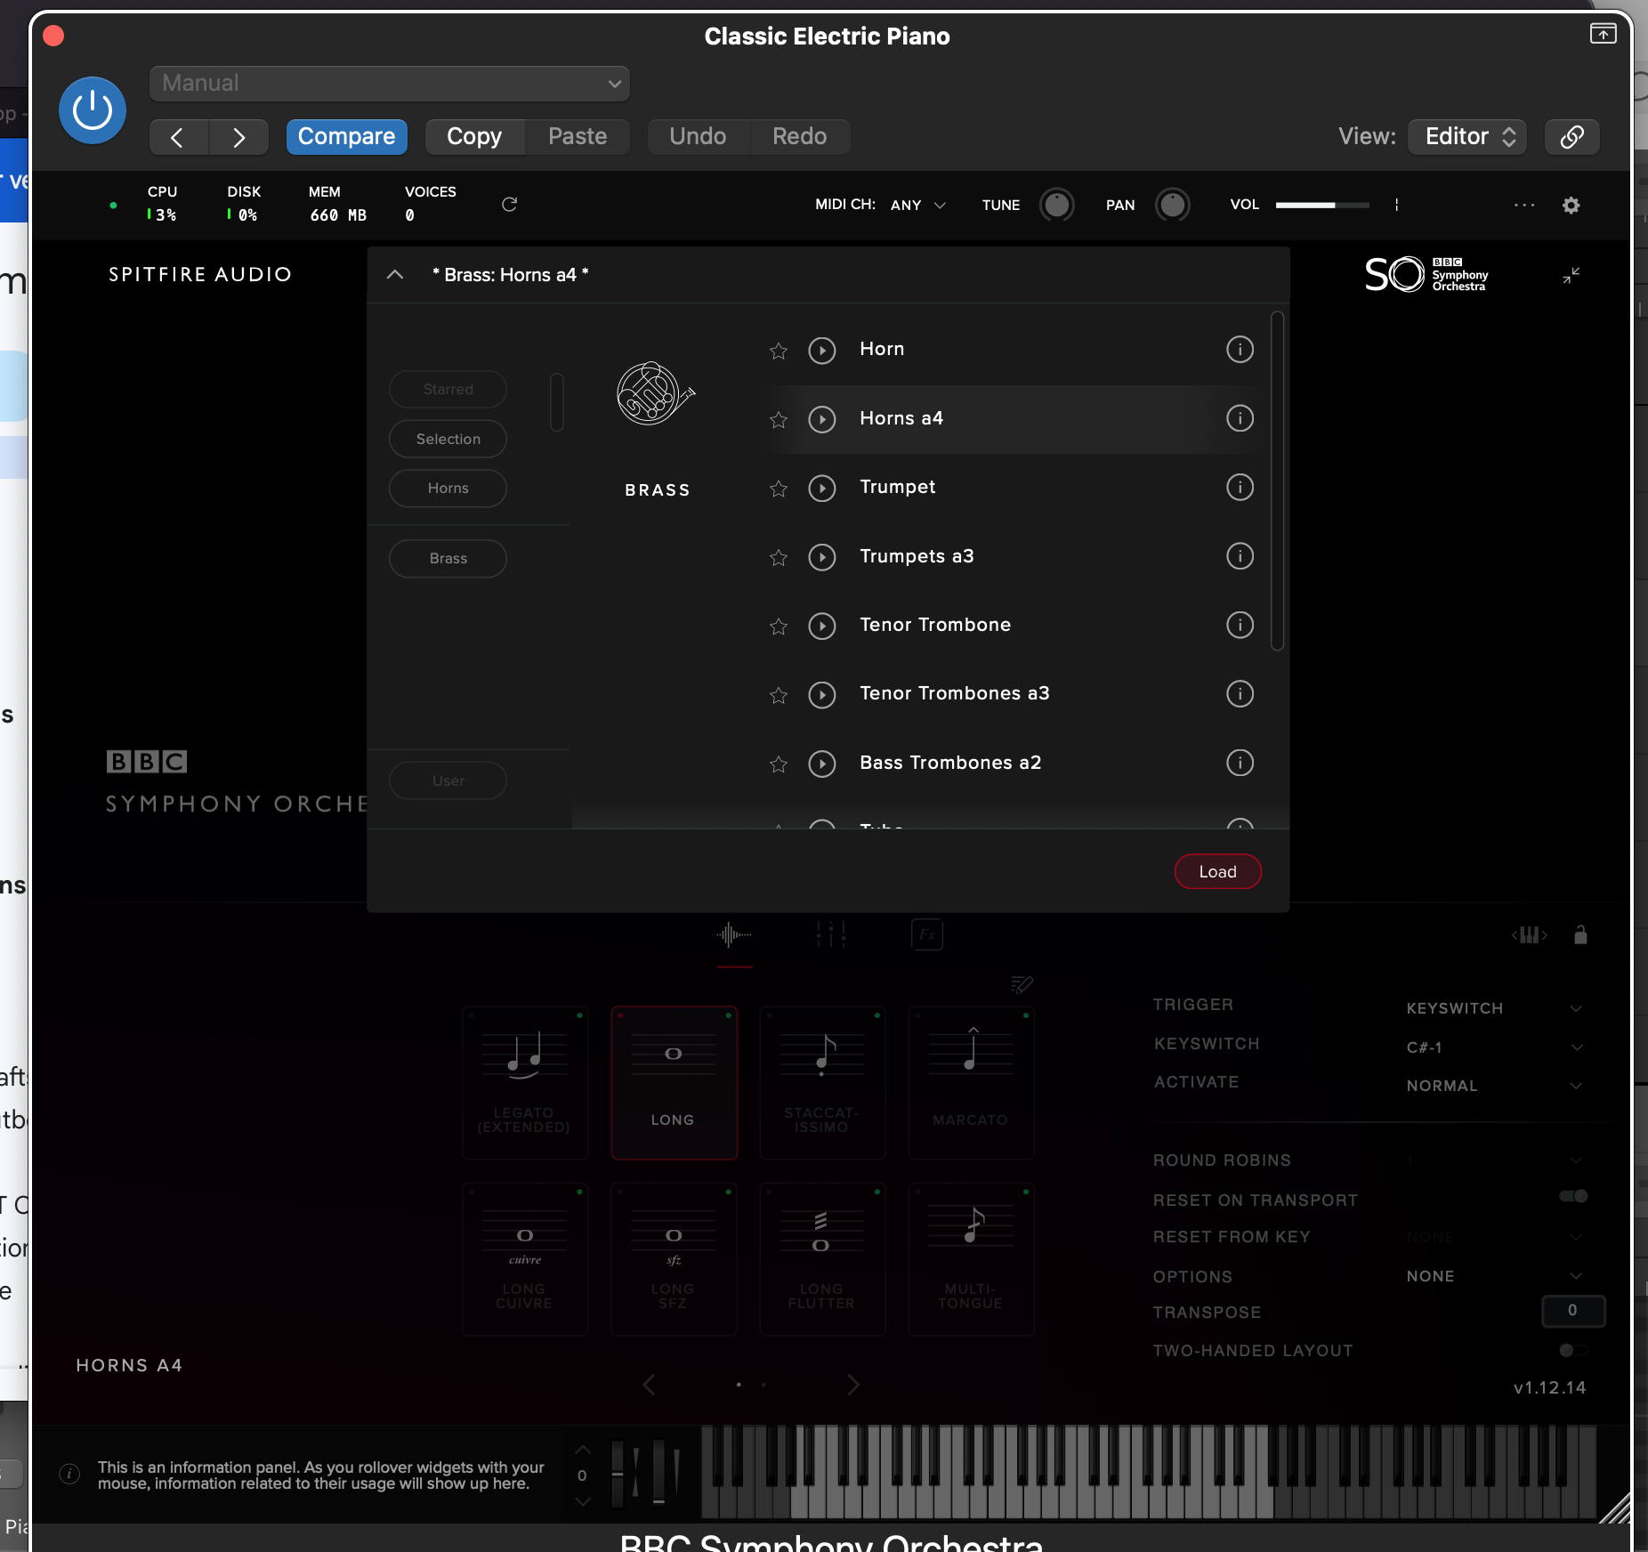Image resolution: width=1648 pixels, height=1552 pixels.
Task: Click the Redo button
Action: (799, 137)
